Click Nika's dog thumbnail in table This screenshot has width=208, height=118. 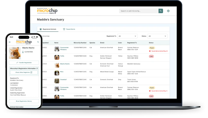click(x=57, y=73)
